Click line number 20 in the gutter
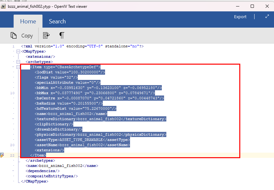Screen dimensions: 274x190 point(12,145)
